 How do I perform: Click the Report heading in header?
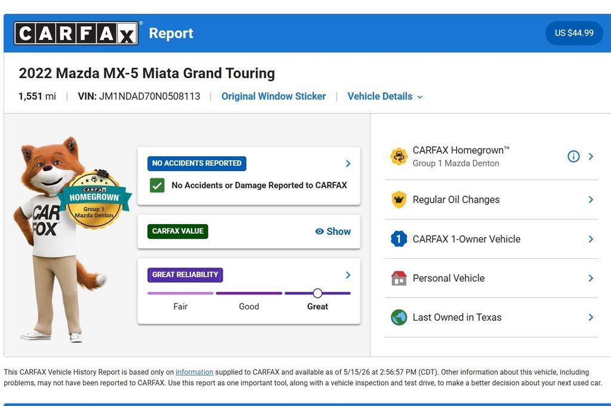coord(171,33)
